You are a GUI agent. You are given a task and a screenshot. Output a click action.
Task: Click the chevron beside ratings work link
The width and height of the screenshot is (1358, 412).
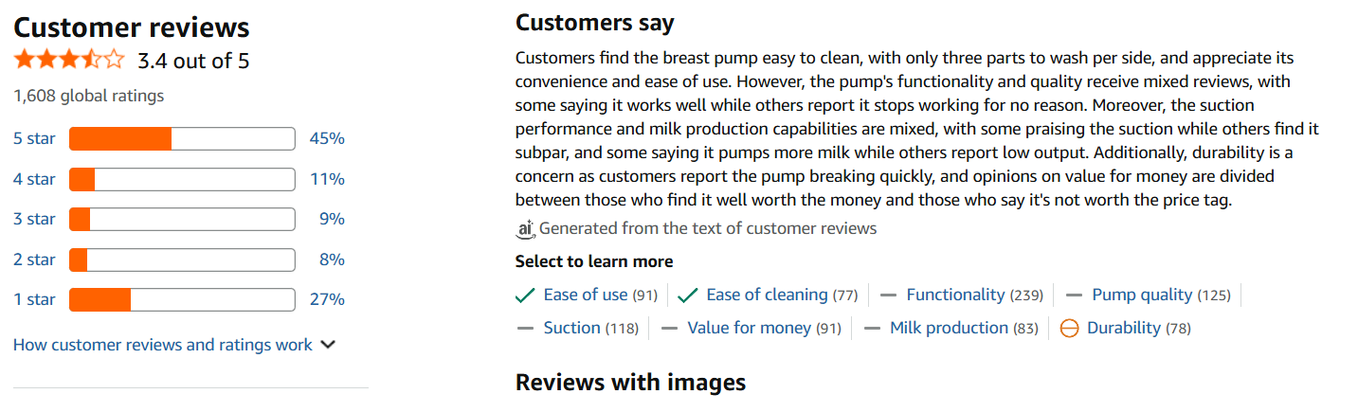click(328, 345)
